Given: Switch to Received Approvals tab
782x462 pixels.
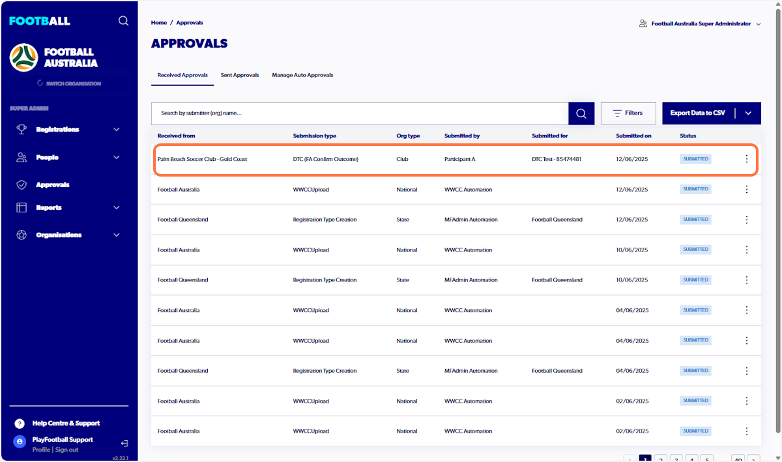Looking at the screenshot, I should click(182, 75).
